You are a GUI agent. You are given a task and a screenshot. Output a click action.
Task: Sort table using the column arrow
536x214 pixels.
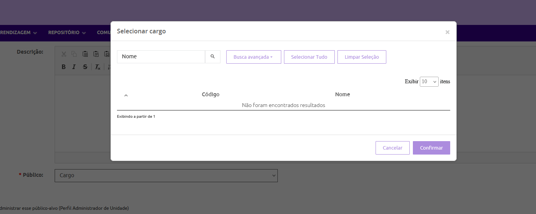point(126,95)
